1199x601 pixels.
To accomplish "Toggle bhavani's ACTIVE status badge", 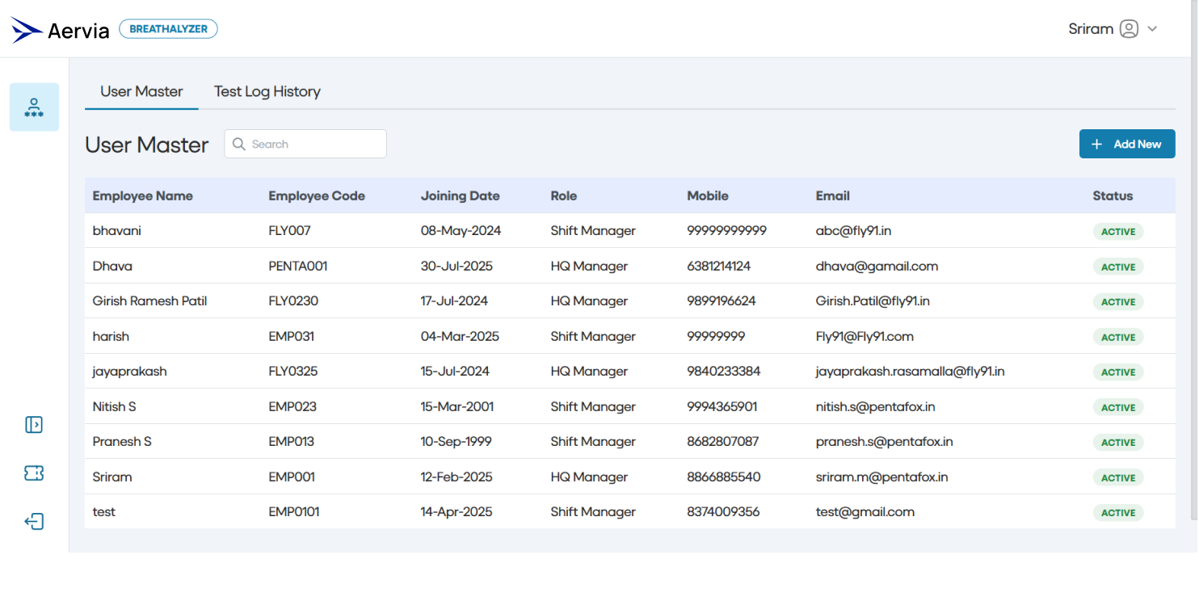I will pos(1117,231).
